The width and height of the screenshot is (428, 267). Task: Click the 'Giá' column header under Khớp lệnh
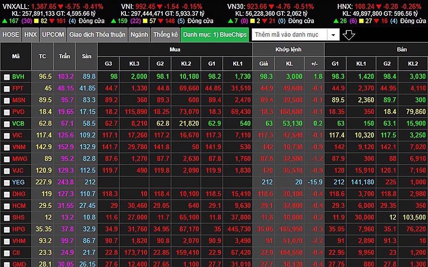pos(263,64)
